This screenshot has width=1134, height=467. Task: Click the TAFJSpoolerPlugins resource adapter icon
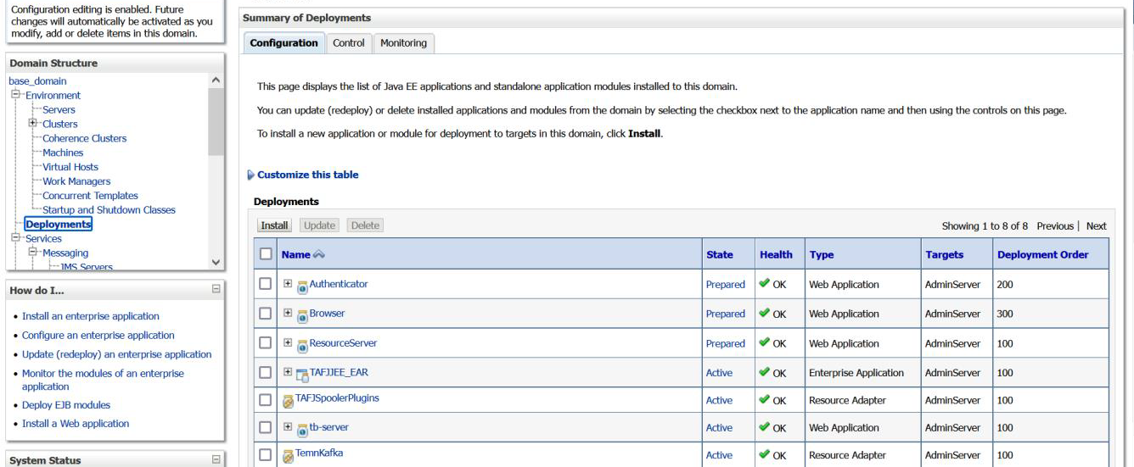coord(289,402)
